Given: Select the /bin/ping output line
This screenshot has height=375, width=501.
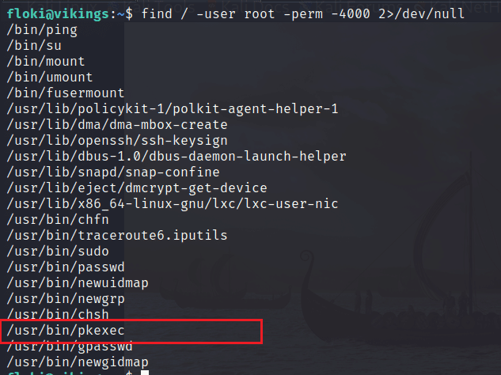Looking at the screenshot, I should (x=42, y=30).
